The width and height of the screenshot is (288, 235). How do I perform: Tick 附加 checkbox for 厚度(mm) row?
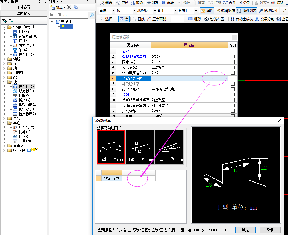[233, 62]
